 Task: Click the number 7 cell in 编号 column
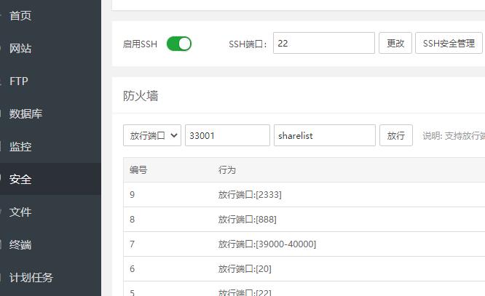[132, 244]
